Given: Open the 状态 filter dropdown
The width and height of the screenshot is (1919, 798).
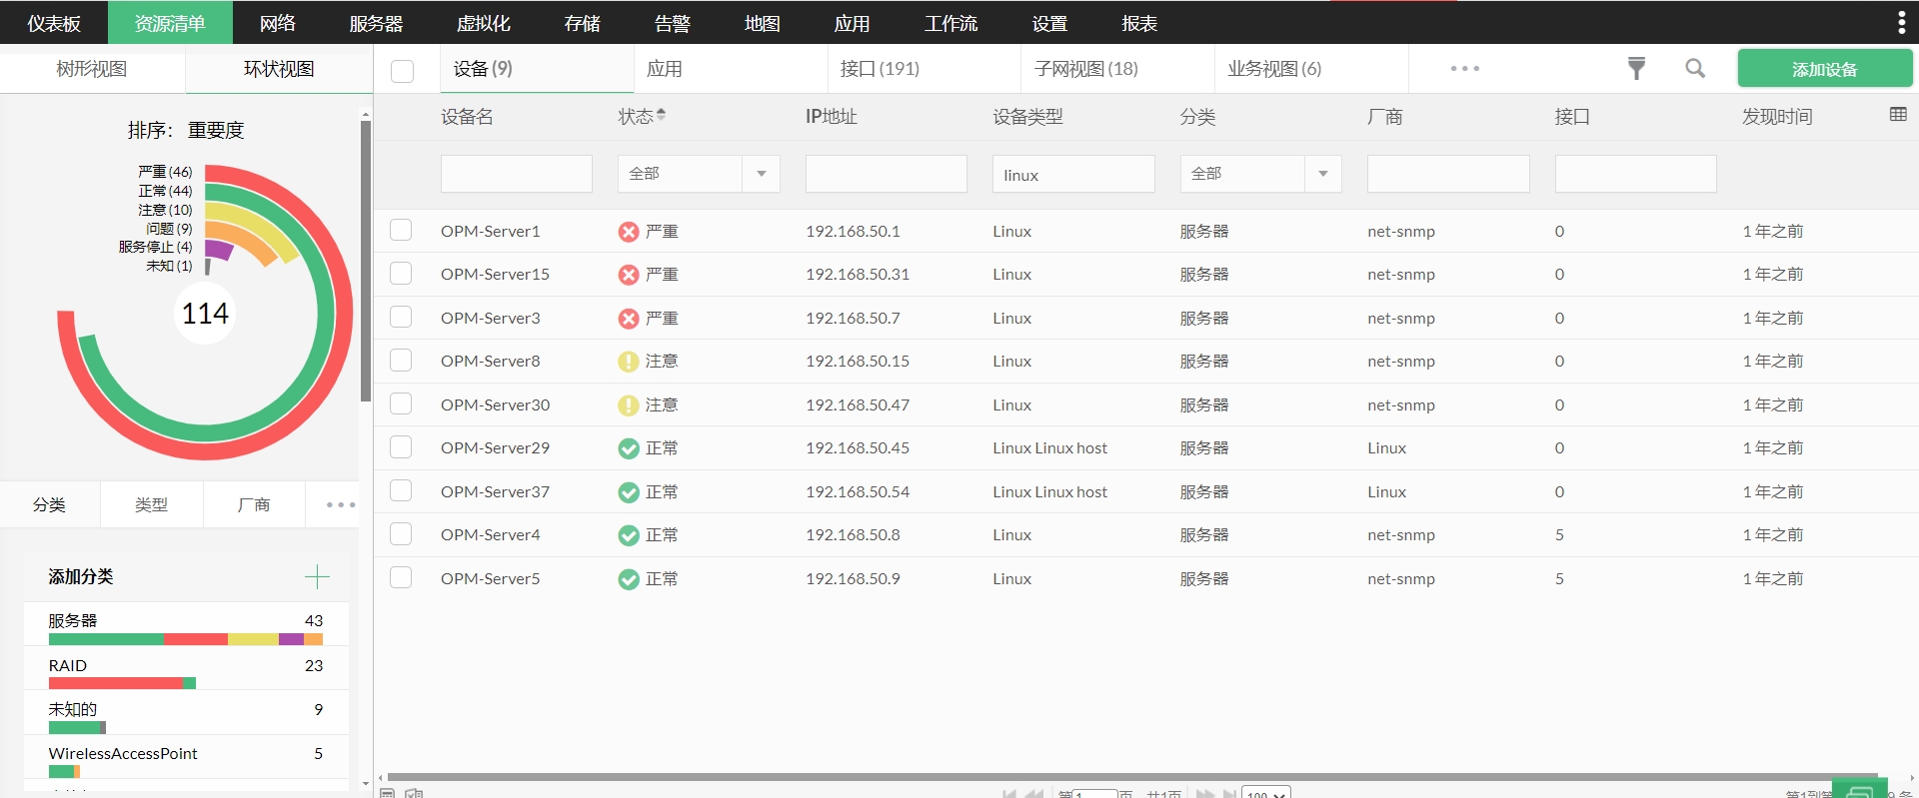Looking at the screenshot, I should point(699,174).
